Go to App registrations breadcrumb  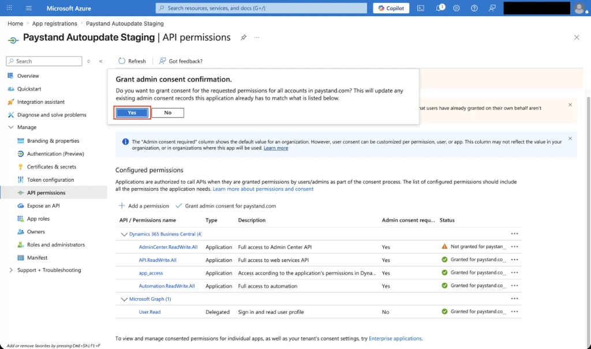pos(55,24)
